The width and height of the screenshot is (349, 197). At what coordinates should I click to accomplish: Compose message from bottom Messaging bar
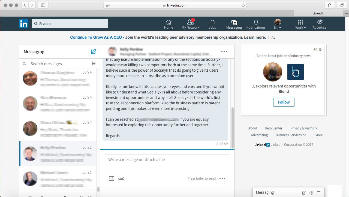pyautogui.click(x=304, y=193)
